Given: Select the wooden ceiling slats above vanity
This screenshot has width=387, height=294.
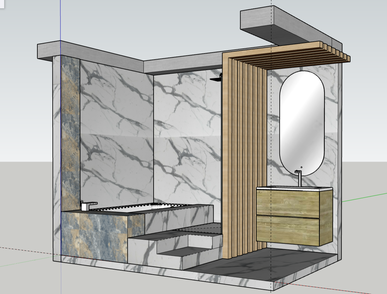Looking at the screenshot, I should click(297, 57).
